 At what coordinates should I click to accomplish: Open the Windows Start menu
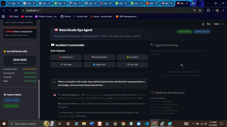[x=4, y=124]
